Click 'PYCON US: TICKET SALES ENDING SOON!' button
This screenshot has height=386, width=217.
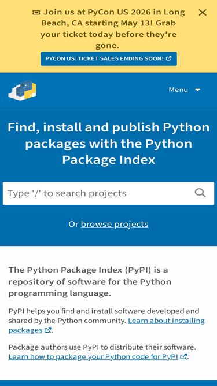click(x=109, y=58)
